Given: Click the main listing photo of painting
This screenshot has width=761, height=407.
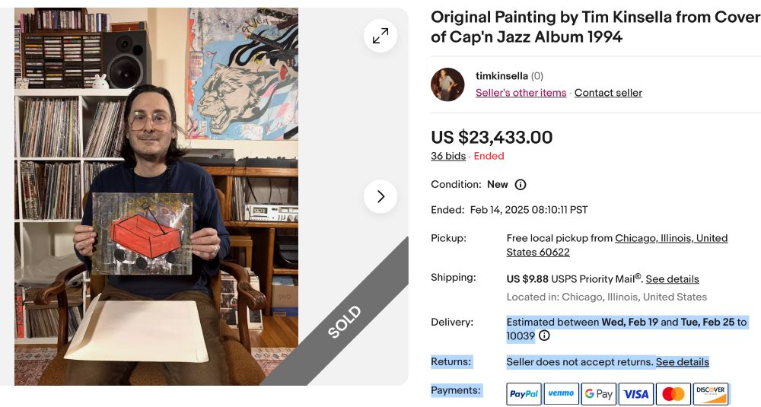Looking at the screenshot, I should click(156, 196).
